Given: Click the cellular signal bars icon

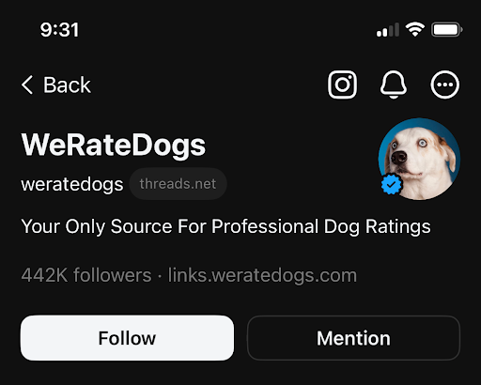Looking at the screenshot, I should (388, 30).
